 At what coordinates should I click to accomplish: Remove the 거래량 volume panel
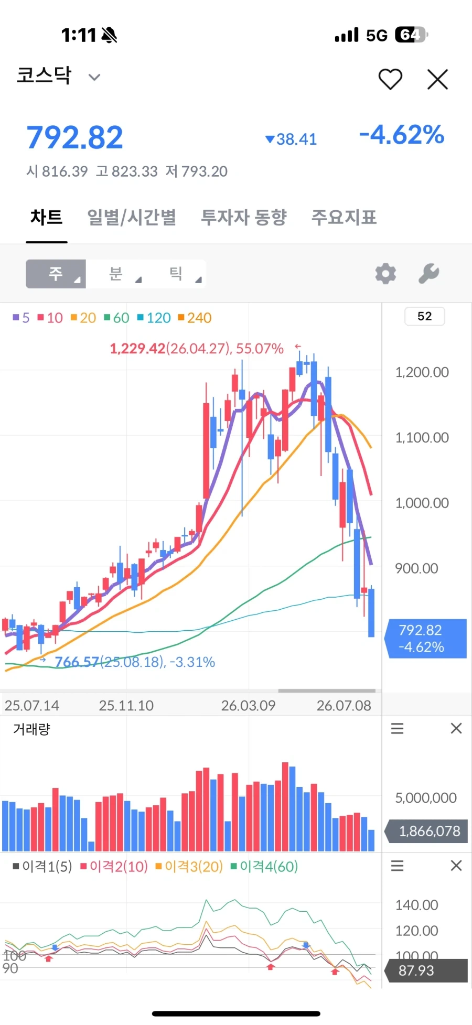click(456, 728)
